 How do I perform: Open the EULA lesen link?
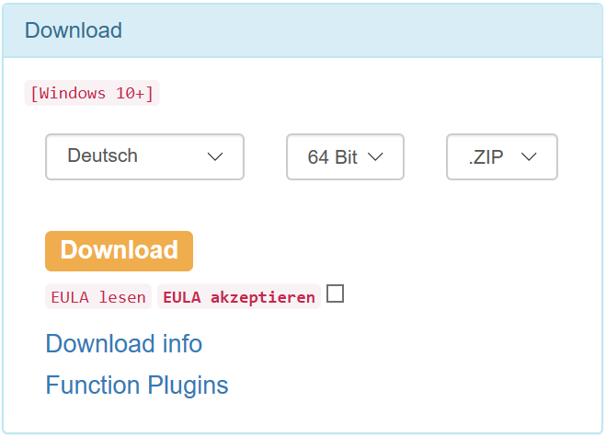(x=97, y=297)
